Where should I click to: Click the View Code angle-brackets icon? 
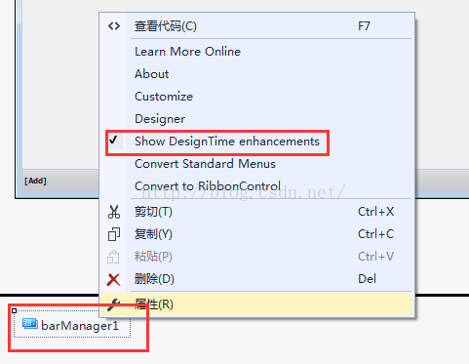click(x=114, y=26)
